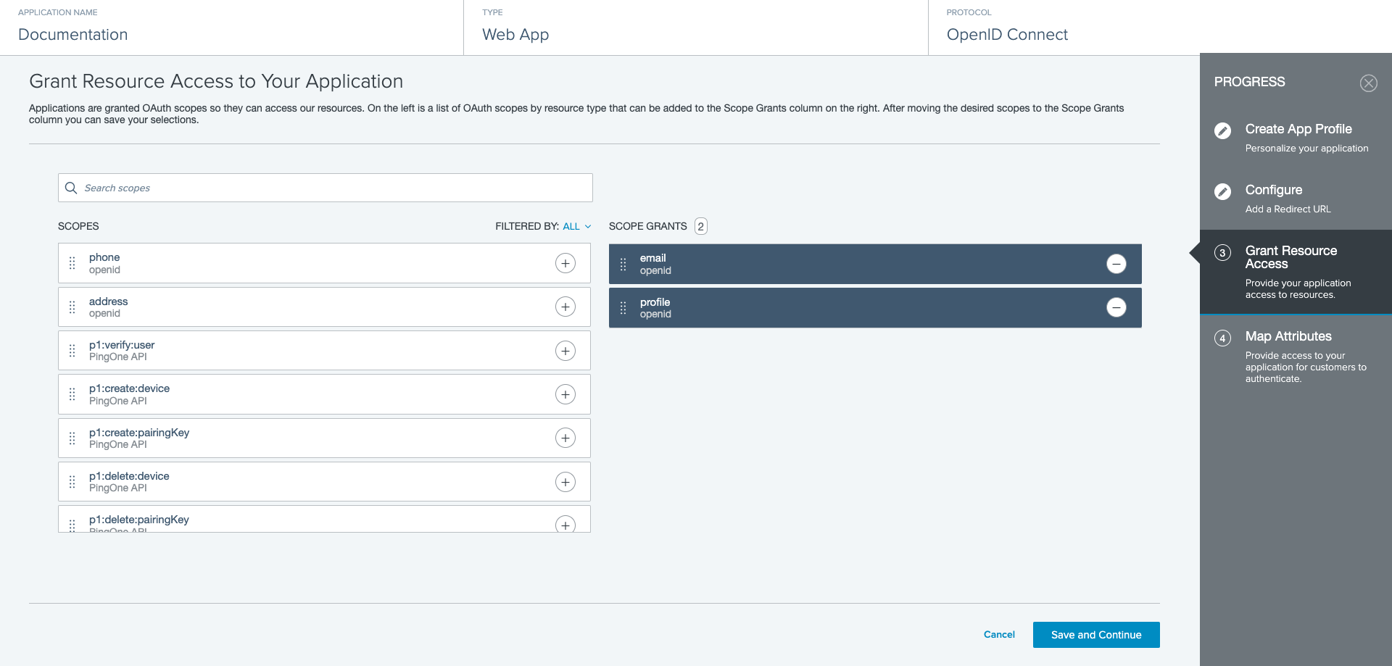
Task: Add the p1:delete:device scope
Action: point(565,482)
